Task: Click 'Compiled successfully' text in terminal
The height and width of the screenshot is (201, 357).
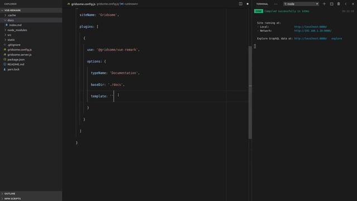Action: [287, 11]
